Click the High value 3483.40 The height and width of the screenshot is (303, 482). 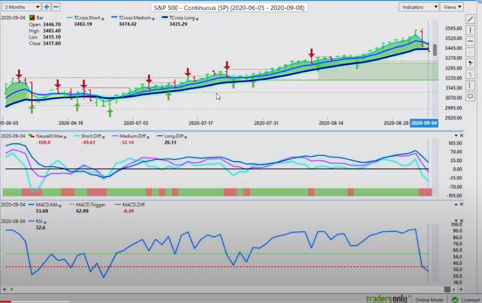coord(52,31)
